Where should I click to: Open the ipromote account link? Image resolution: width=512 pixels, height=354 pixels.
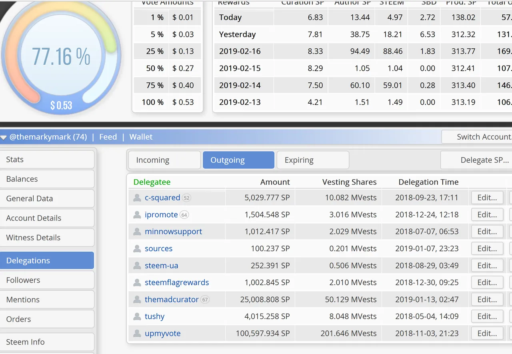161,215
